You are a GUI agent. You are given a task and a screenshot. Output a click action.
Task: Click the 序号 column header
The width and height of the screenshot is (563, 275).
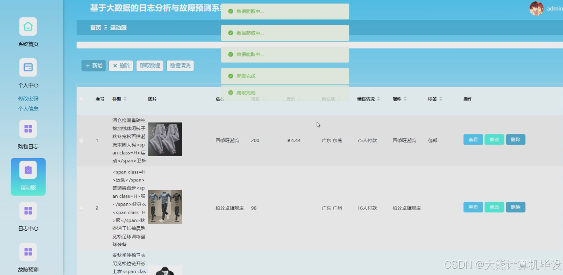point(100,99)
